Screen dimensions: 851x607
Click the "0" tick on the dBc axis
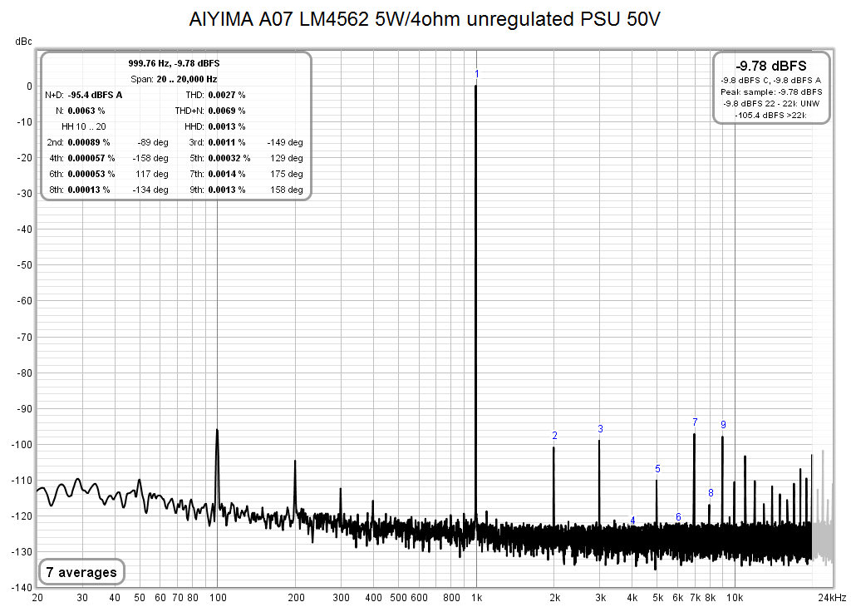point(29,86)
